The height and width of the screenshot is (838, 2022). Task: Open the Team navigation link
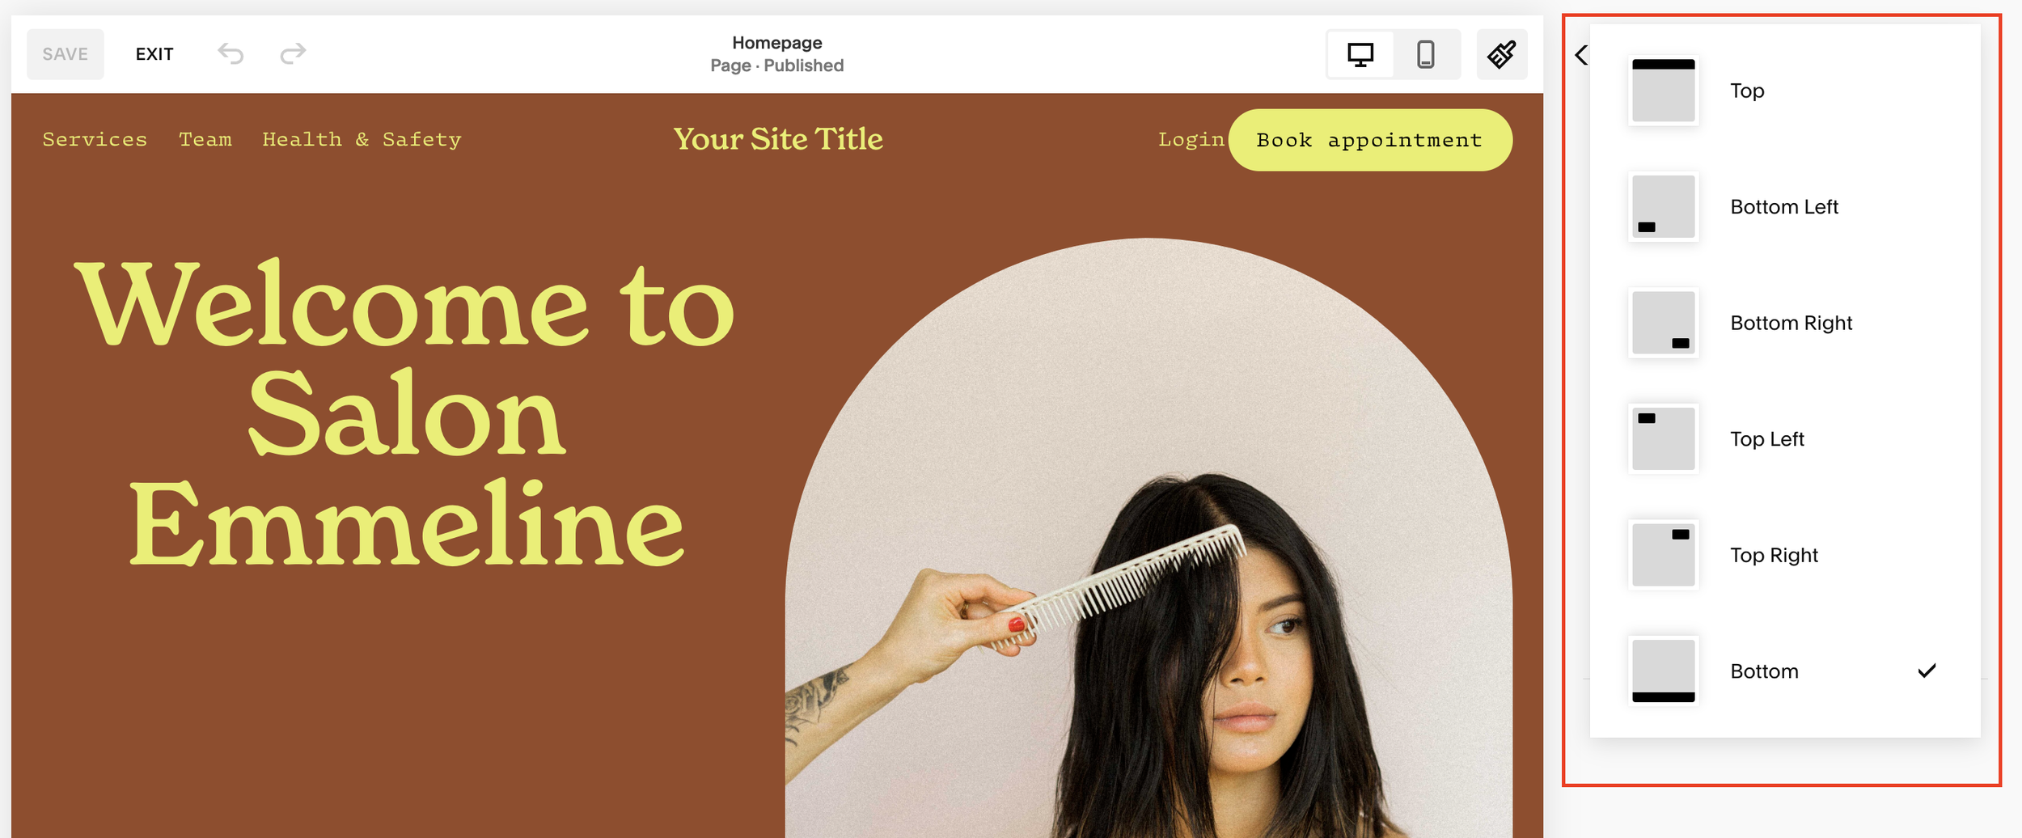pyautogui.click(x=205, y=139)
